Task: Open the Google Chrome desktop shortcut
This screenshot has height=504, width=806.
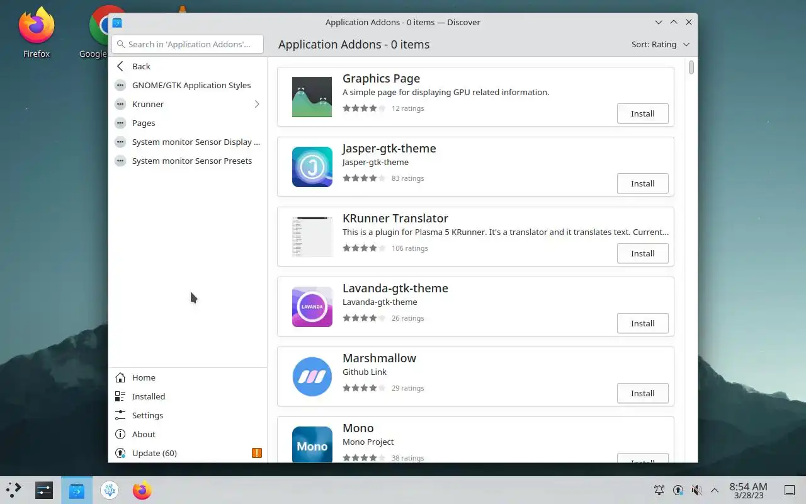Action: pyautogui.click(x=94, y=33)
